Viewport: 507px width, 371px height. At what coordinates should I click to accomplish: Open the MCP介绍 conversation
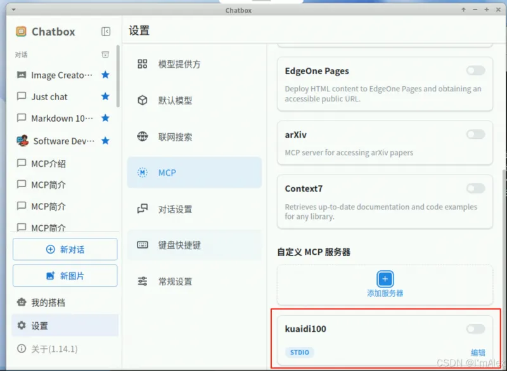(49, 164)
